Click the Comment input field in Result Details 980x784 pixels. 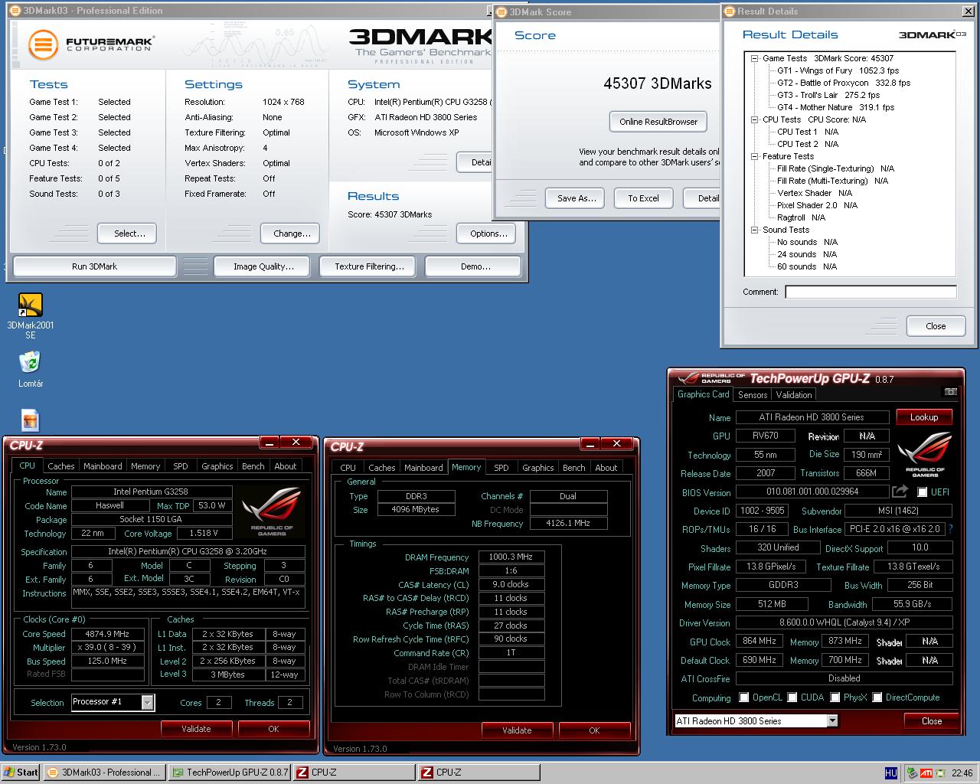pyautogui.click(x=871, y=292)
